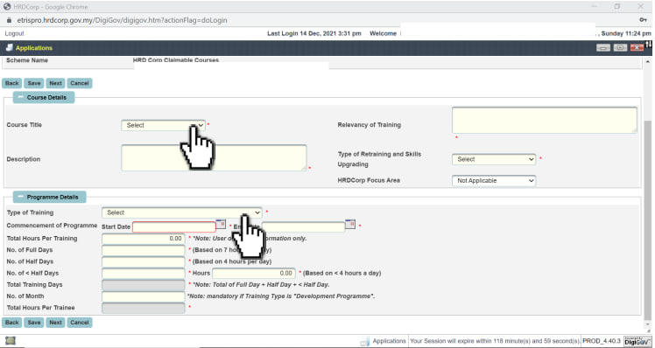Open the Type of Training dropdown

(182, 212)
